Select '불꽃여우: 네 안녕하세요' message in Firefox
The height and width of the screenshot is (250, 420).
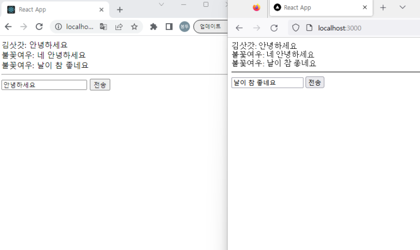pyautogui.click(x=273, y=55)
